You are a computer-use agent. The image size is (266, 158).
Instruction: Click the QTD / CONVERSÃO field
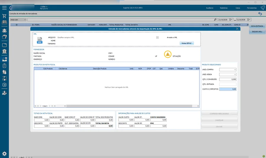228,79
